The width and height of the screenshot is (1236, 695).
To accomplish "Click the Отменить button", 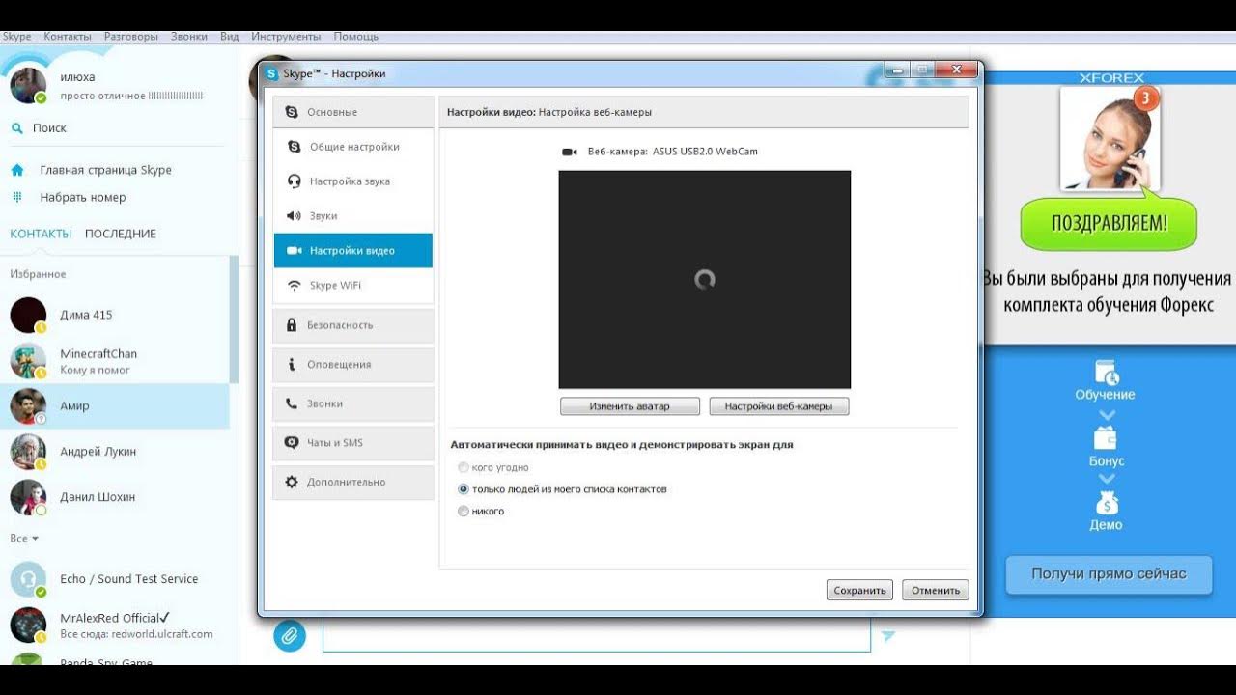I will 935,590.
